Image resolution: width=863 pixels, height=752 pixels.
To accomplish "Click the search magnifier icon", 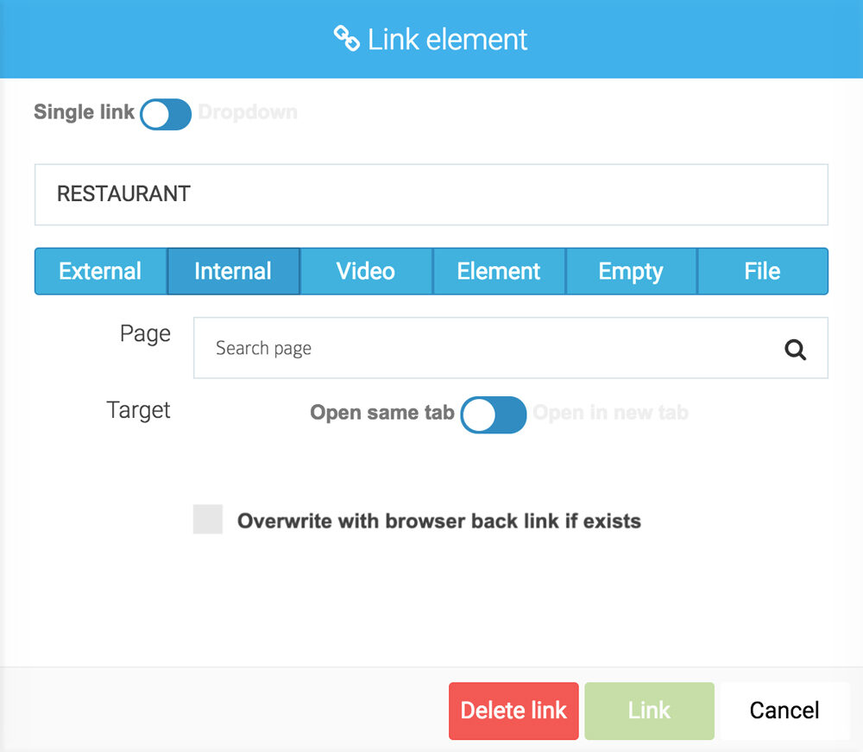I will click(x=795, y=349).
